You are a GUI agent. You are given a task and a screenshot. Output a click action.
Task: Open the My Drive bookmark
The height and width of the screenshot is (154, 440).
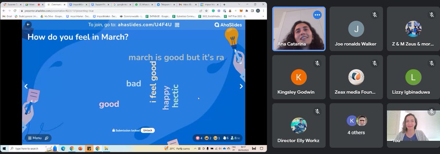click(53, 16)
